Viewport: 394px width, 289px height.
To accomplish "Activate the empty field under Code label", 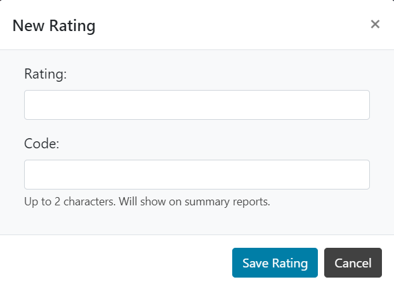I will tap(197, 174).
